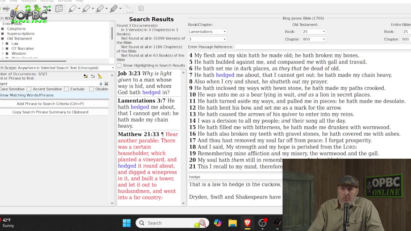Expand the OT Narrative tree item
Image resolution: width=411 pixels, height=231 pixels.
coord(3,48)
